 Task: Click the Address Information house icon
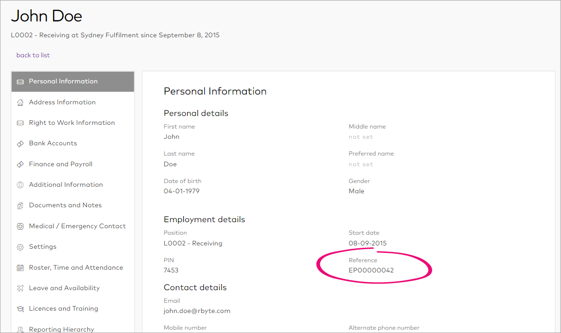tap(20, 102)
